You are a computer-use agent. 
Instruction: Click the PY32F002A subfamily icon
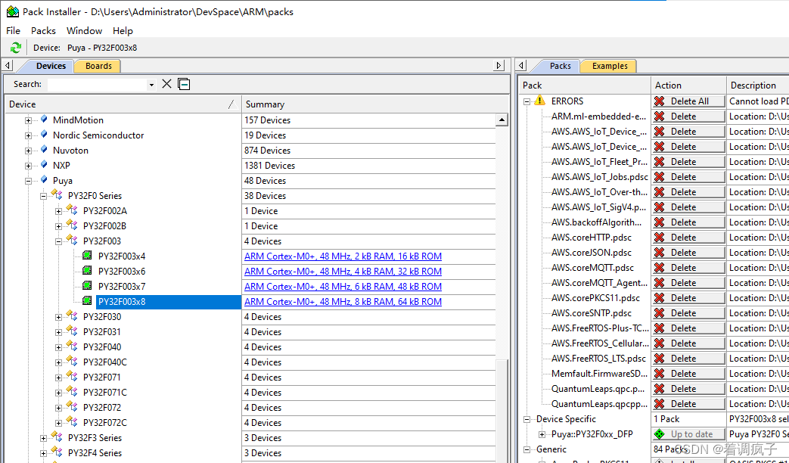tap(72, 210)
